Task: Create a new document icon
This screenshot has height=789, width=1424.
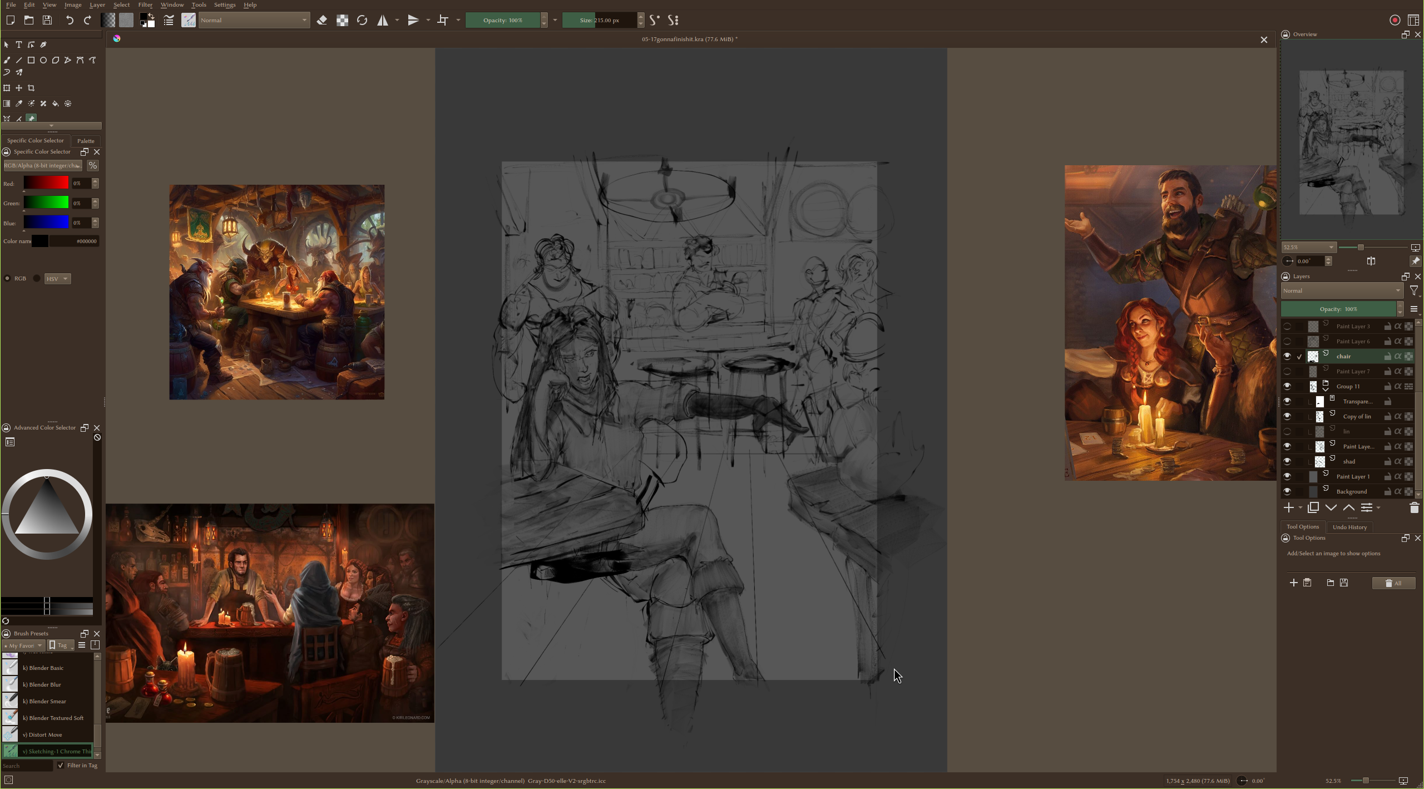Action: point(10,20)
